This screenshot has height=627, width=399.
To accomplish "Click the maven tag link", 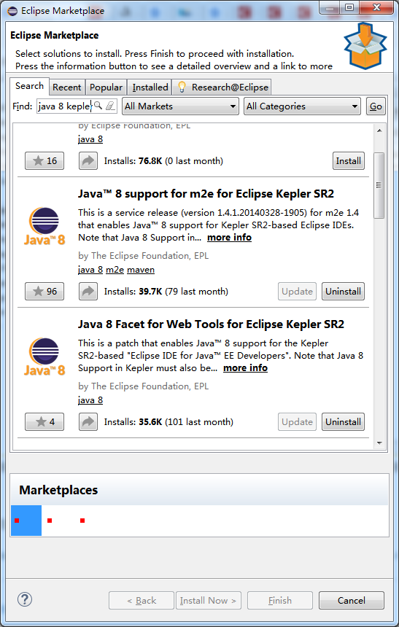I will click(x=141, y=270).
